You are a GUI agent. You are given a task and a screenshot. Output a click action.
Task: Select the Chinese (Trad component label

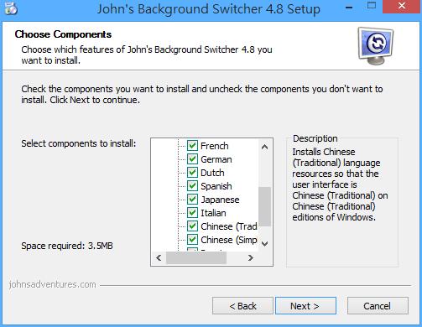229,226
